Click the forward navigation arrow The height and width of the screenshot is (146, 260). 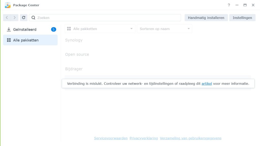(15, 18)
